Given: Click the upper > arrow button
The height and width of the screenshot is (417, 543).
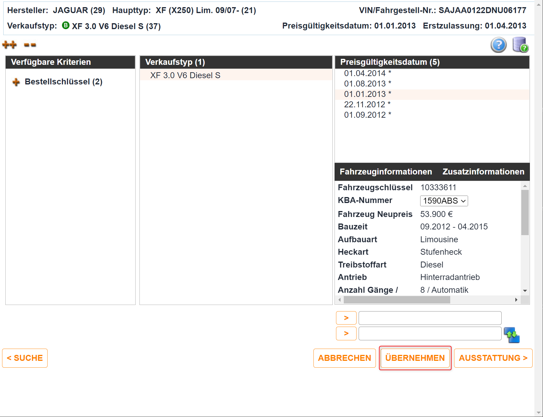Looking at the screenshot, I should [x=346, y=318].
